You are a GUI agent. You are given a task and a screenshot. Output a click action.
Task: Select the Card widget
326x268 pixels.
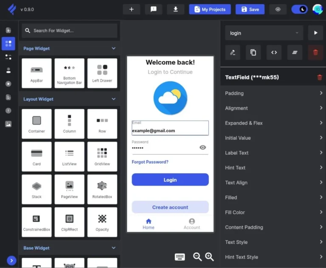click(37, 156)
